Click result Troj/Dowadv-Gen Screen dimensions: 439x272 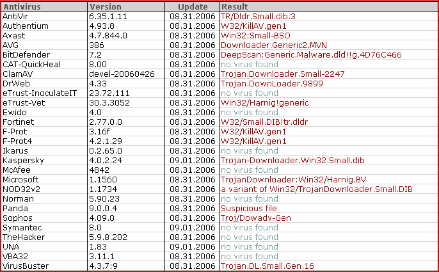click(x=256, y=218)
